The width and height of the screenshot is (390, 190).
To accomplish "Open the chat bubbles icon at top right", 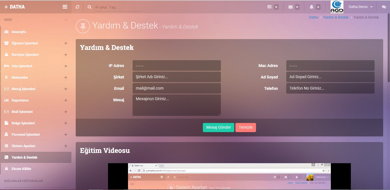I will 384,7.
